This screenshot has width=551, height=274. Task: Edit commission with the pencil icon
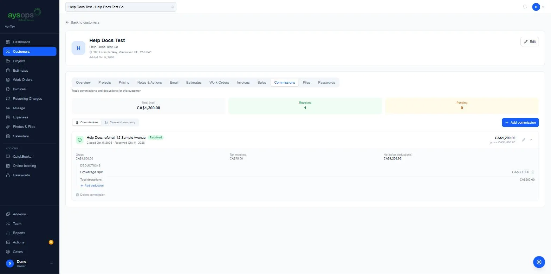pos(523,140)
